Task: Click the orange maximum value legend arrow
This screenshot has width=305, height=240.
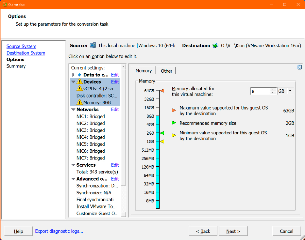Action: 174,111
